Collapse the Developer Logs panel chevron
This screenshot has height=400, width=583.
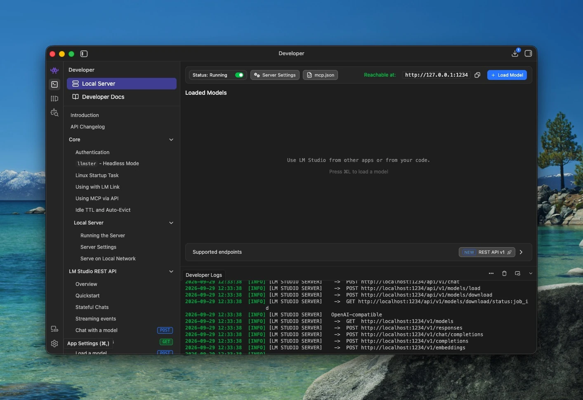coord(531,274)
